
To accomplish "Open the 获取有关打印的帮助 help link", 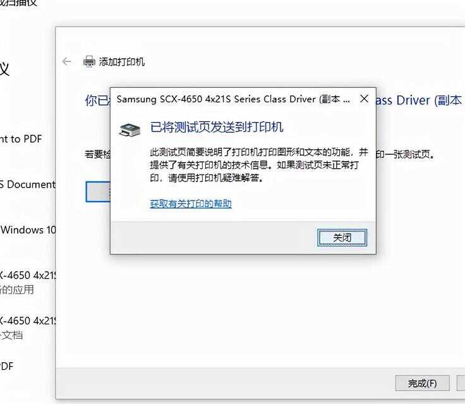I will click(x=191, y=204).
